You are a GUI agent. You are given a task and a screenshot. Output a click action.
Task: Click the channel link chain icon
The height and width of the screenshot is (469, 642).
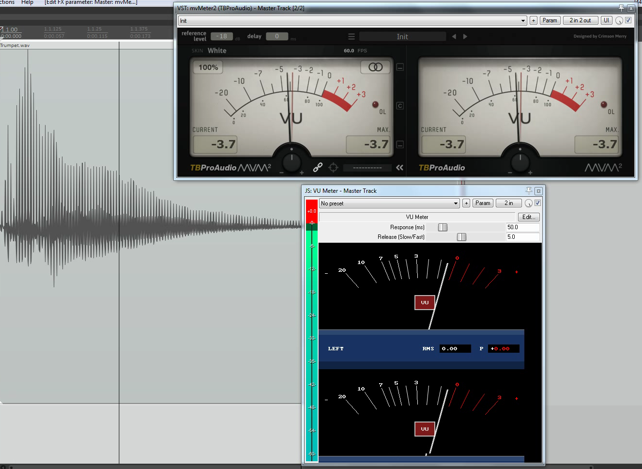click(318, 168)
